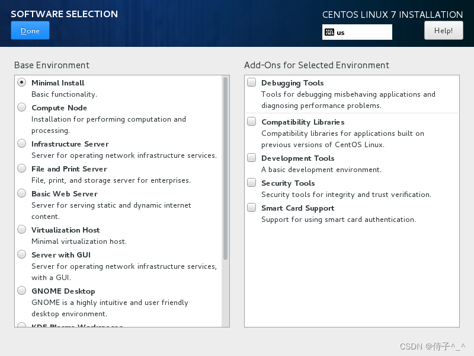Screen dimensions: 474x356
Task: Click the us keyboard layout field
Action: [x=363, y=33]
